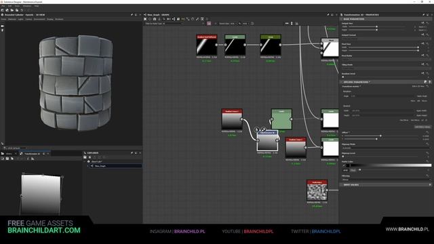
Task: Adjust the Pixel Size Width slider
Action: point(383,47)
